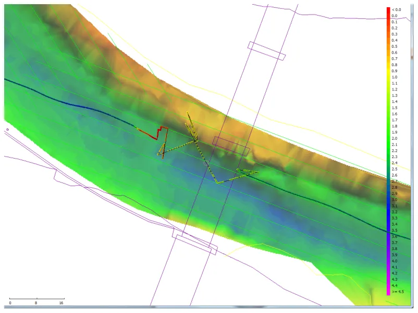Screen dimensions: 418x313
Task: Click the '3.0' legend value
Action: 394,200
